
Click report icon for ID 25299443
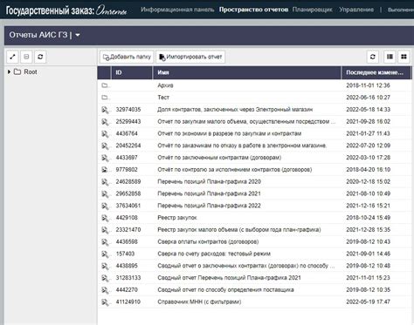pyautogui.click(x=105, y=122)
